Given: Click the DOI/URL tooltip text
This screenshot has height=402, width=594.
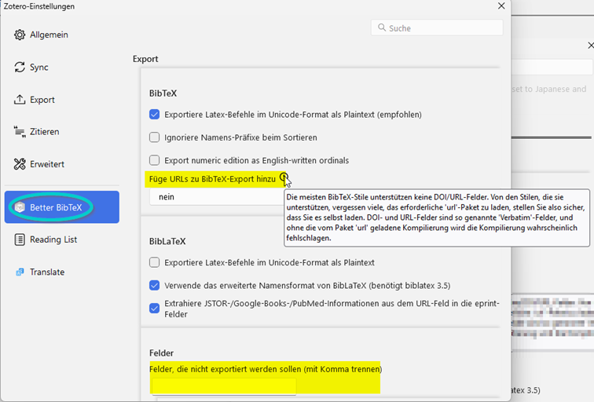Looking at the screenshot, I should pyautogui.click(x=436, y=217).
